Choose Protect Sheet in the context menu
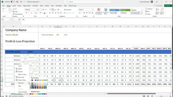 point(22,80)
